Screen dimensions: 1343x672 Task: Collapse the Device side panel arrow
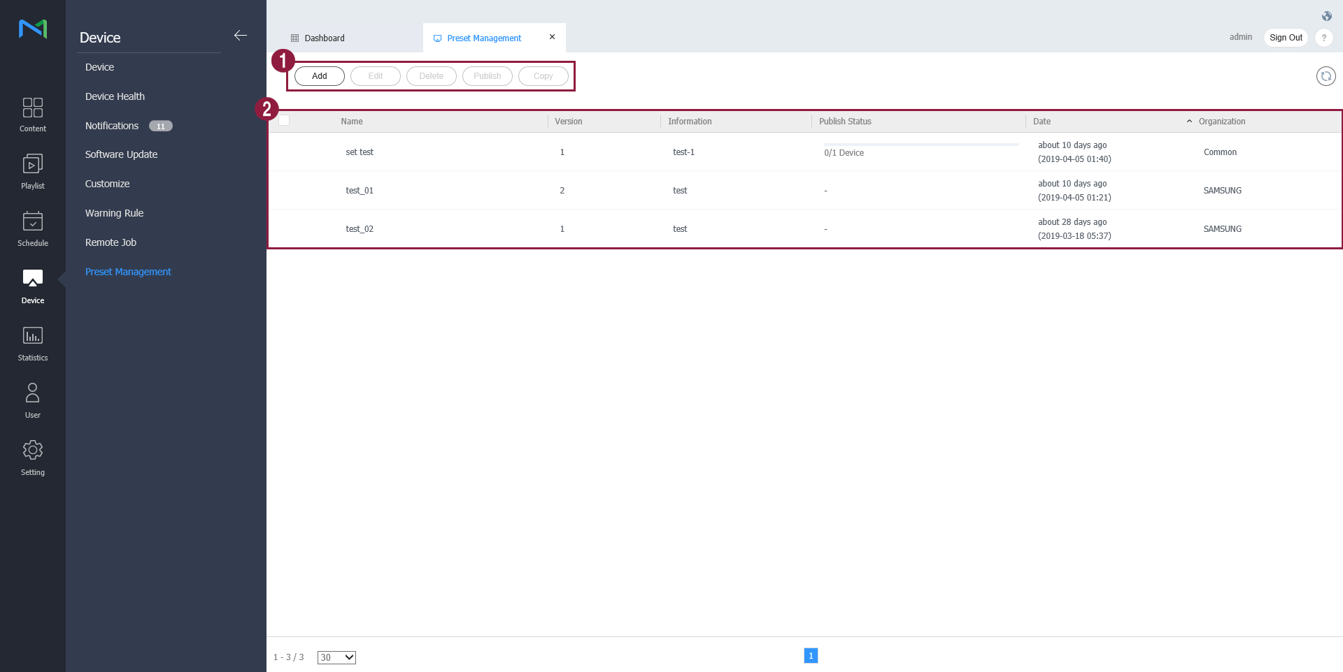tap(241, 36)
